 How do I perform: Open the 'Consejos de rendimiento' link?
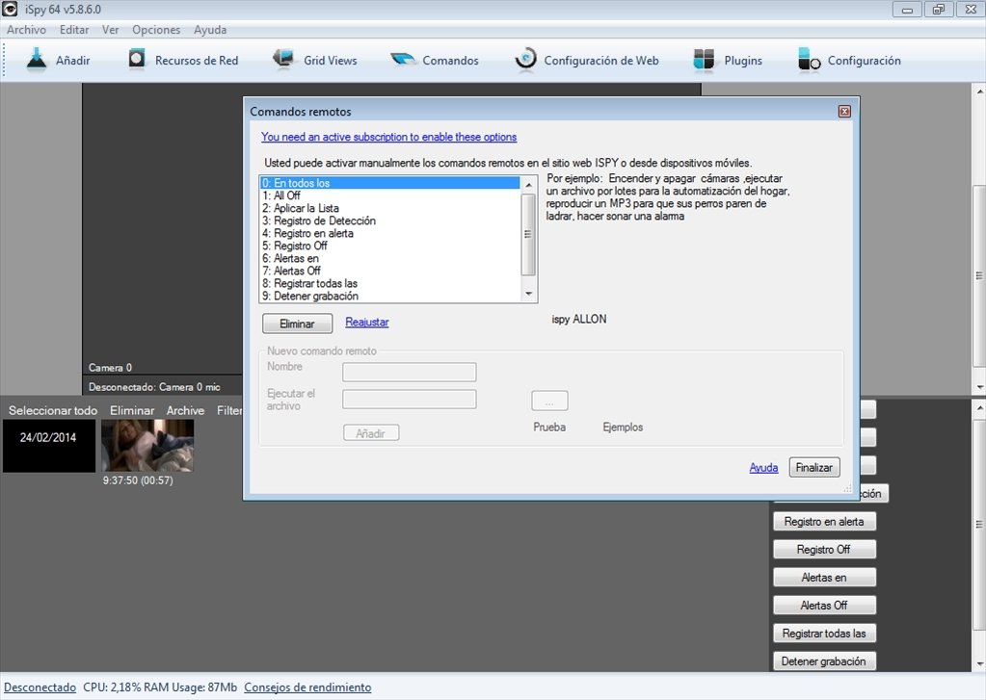[x=307, y=687]
